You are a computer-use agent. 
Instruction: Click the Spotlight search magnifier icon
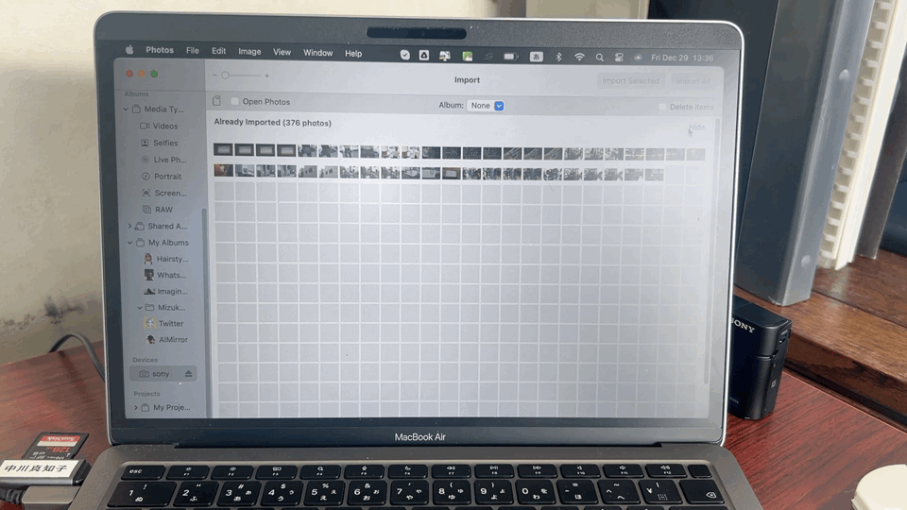[599, 57]
